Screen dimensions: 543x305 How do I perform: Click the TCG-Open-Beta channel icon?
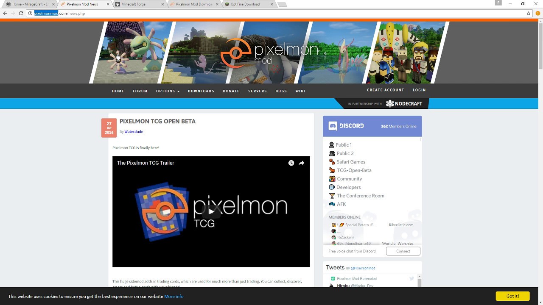click(332, 170)
